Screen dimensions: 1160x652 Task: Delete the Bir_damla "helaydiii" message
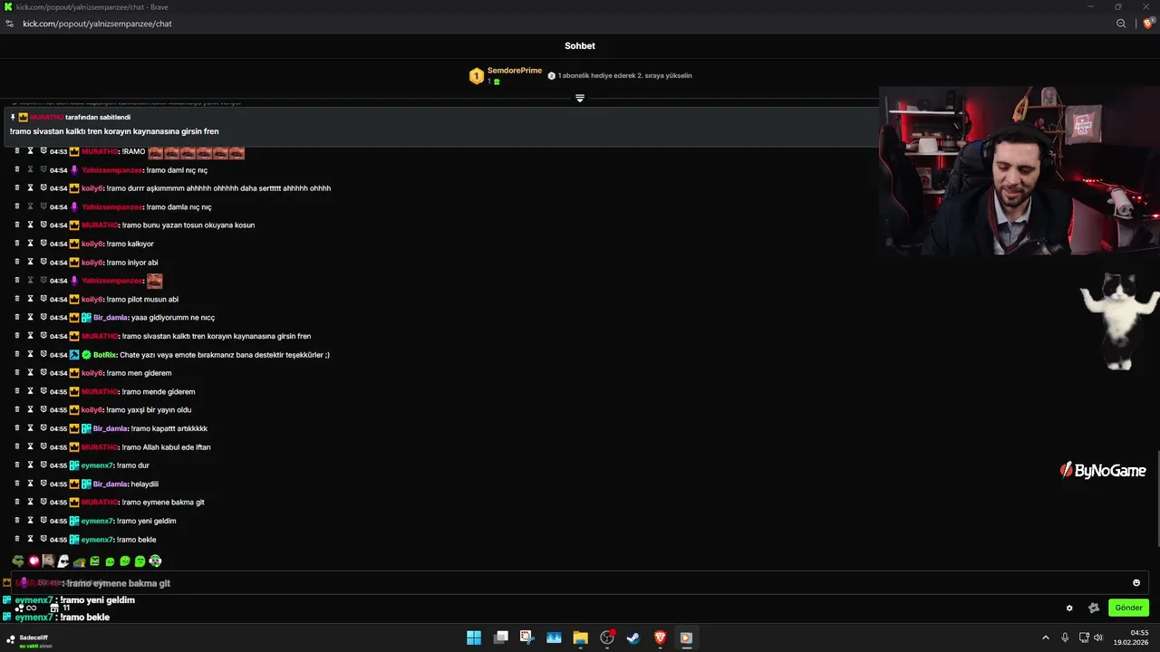click(16, 484)
